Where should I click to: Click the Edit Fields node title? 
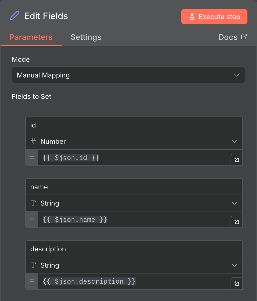click(46, 16)
